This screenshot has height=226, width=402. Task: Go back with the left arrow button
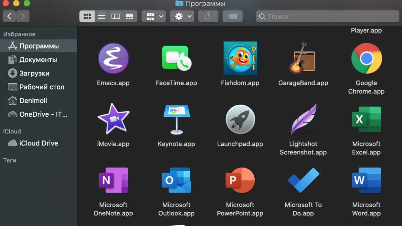click(x=9, y=16)
